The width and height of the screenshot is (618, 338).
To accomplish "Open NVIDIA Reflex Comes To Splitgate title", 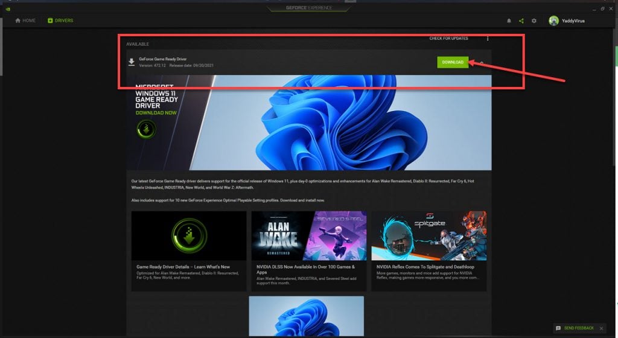I will [x=425, y=267].
